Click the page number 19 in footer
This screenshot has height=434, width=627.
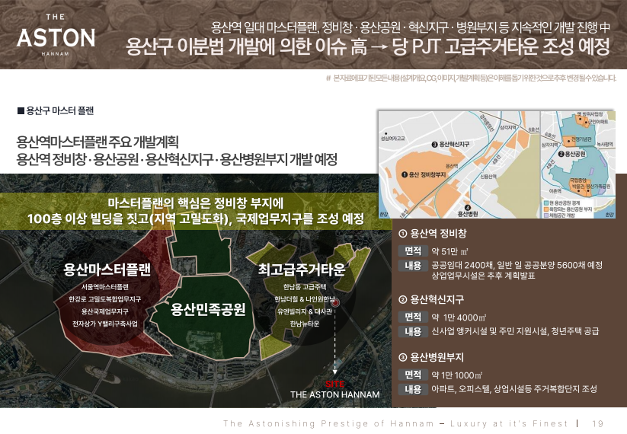tap(597, 423)
